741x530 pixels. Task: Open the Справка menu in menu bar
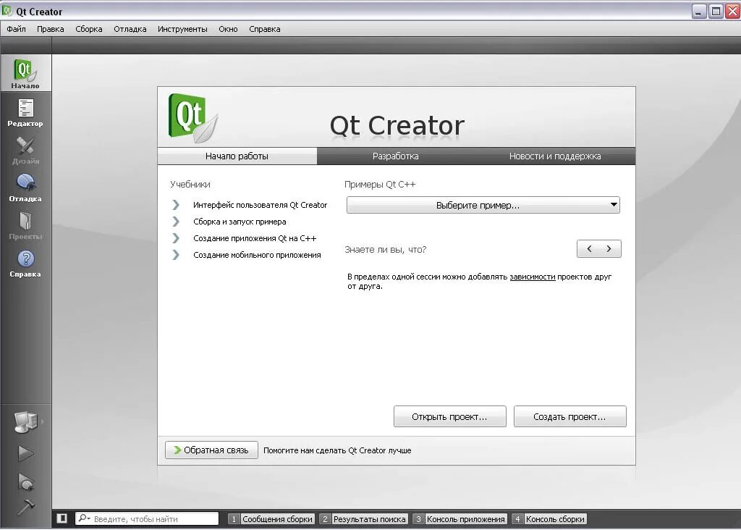click(265, 29)
